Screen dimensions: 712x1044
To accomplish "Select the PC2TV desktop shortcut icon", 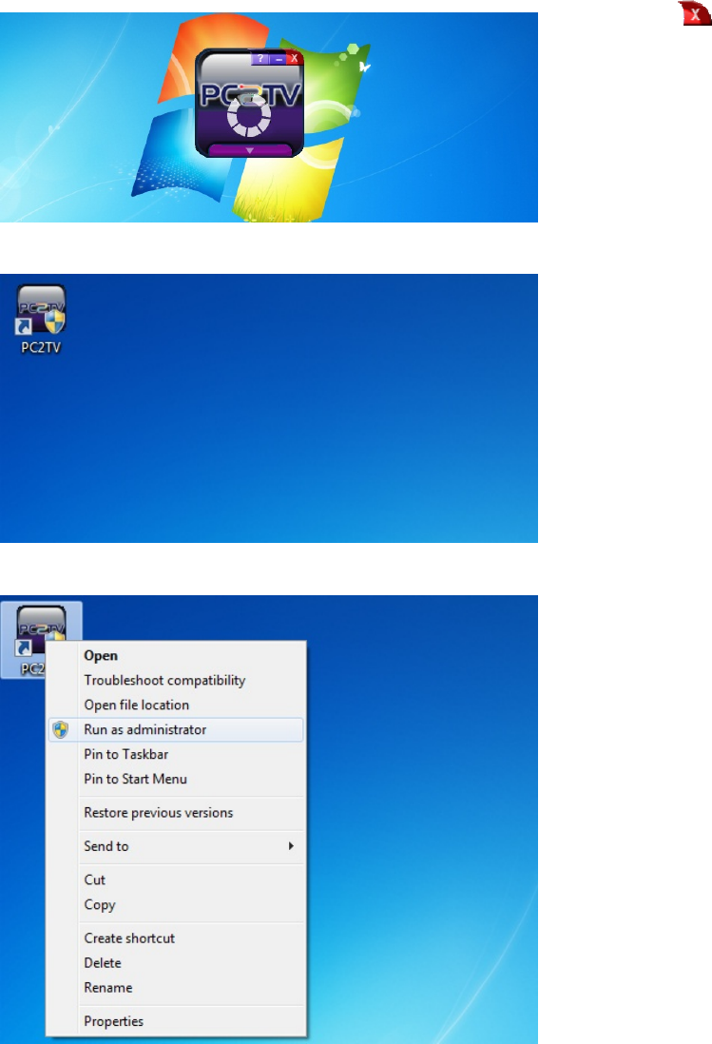I will click(41, 310).
